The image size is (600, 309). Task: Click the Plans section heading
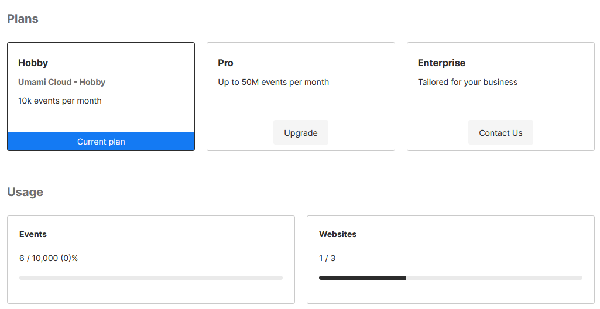(x=23, y=19)
